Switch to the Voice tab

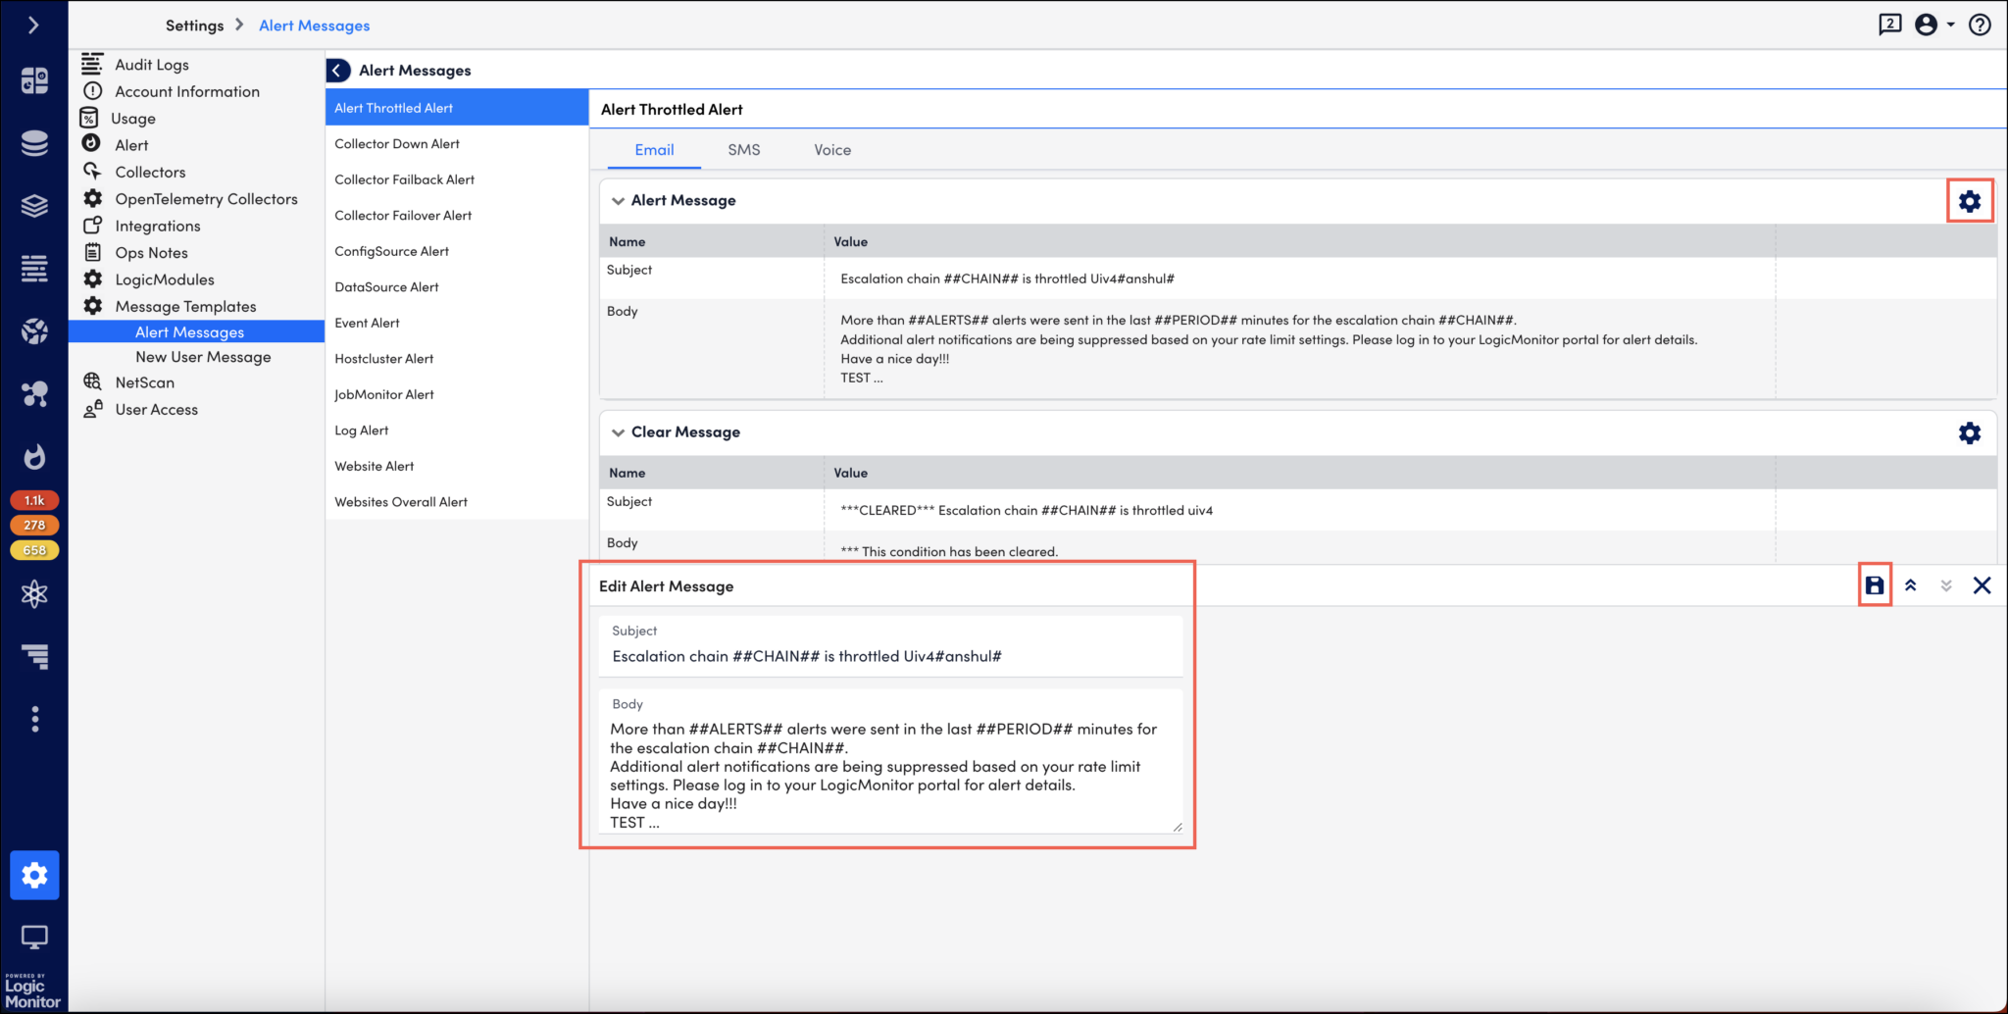coord(831,149)
